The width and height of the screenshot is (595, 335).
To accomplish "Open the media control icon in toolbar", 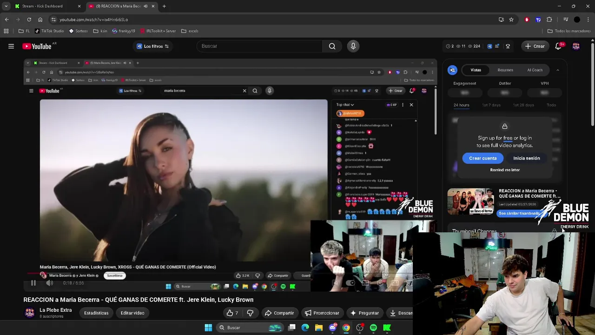I will click(x=566, y=20).
